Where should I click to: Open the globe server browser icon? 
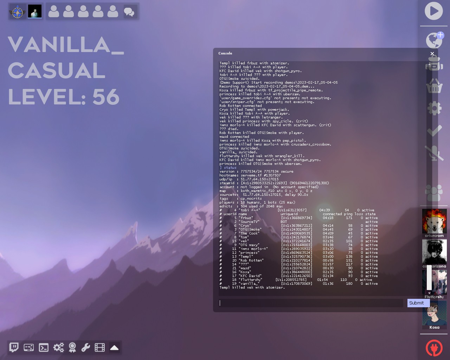tap(434, 40)
